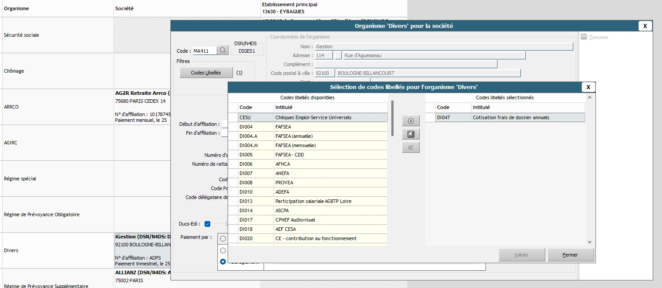Open the Codes Libellés filter button

tap(206, 73)
